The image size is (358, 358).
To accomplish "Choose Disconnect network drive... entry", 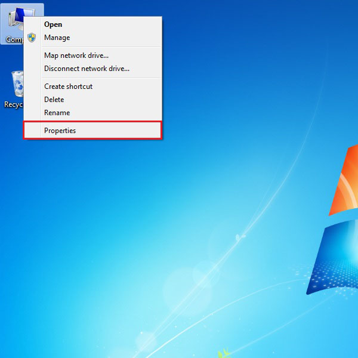I will (x=92, y=69).
